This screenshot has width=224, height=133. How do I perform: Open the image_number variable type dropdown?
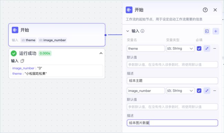(180, 91)
